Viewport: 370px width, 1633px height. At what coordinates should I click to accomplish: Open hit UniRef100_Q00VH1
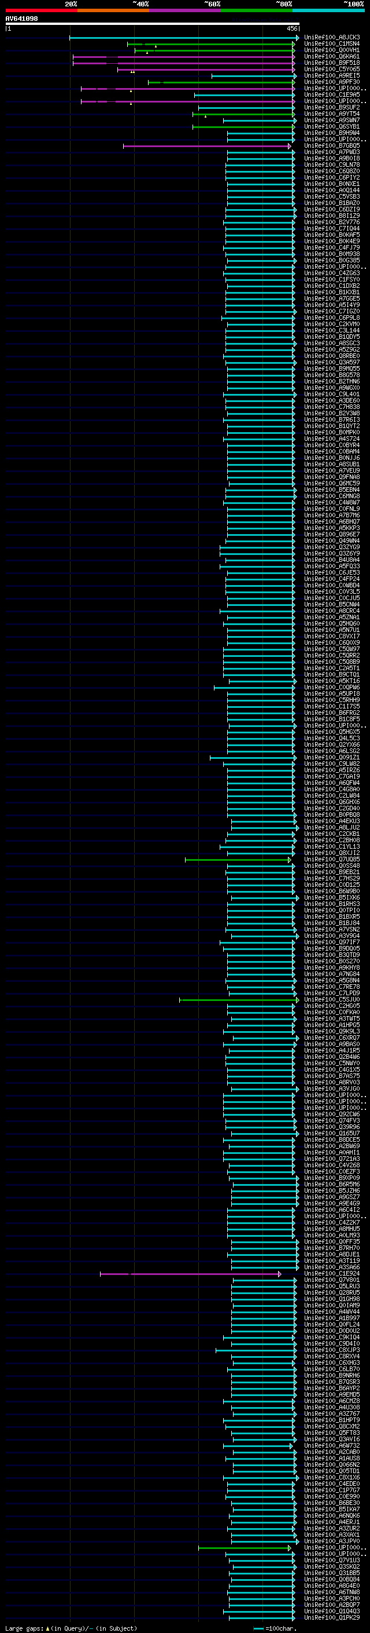[332, 50]
